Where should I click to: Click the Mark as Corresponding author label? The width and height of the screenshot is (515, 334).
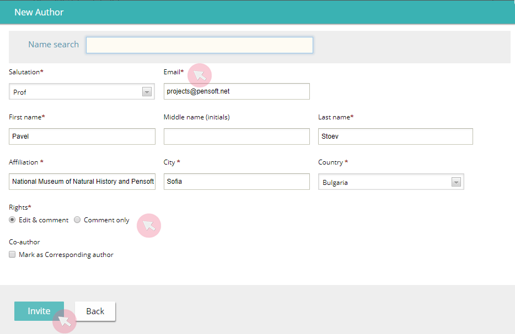66,255
